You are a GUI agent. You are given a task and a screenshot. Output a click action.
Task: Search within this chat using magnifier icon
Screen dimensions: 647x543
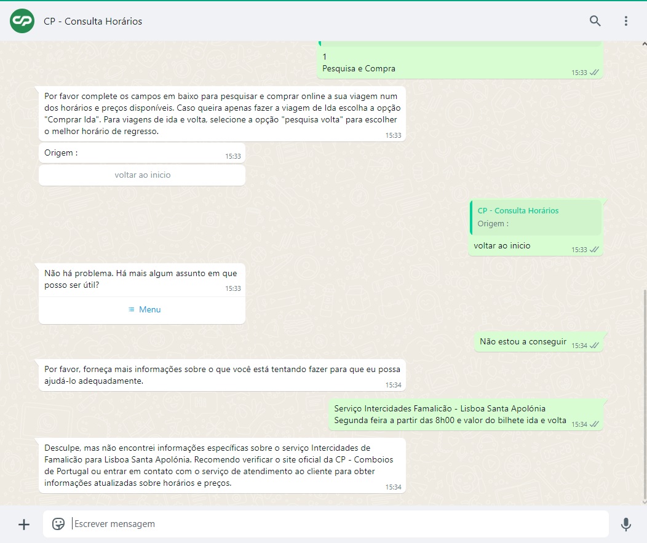click(595, 21)
